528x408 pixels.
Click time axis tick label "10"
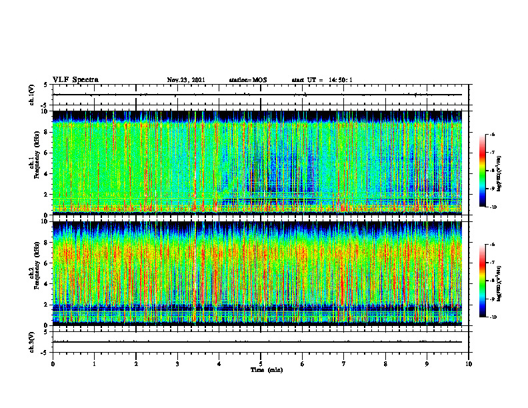pos(469,364)
